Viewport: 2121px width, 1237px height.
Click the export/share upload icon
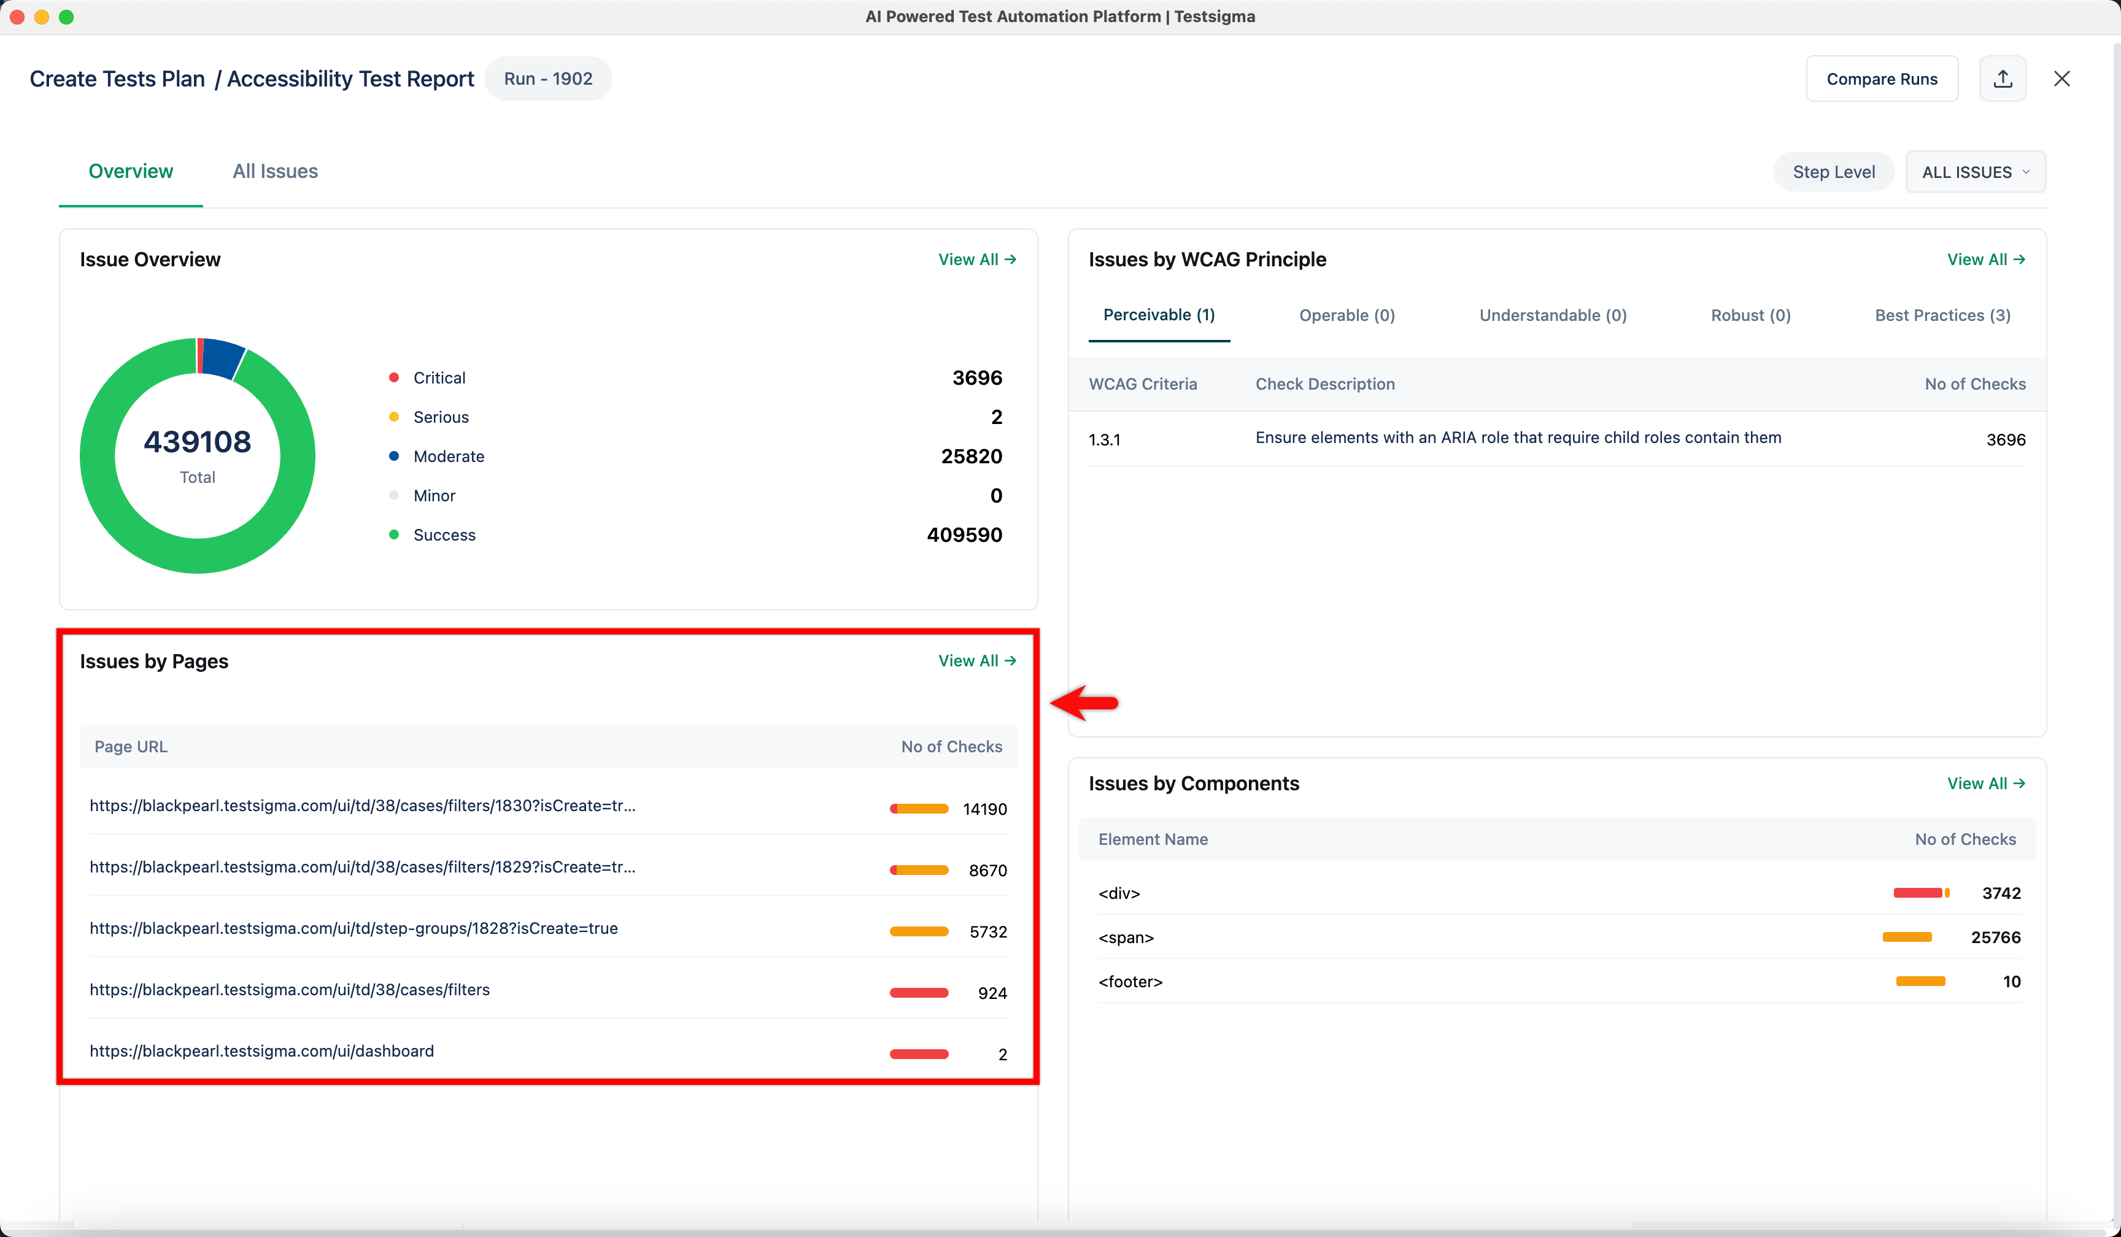tap(2003, 79)
